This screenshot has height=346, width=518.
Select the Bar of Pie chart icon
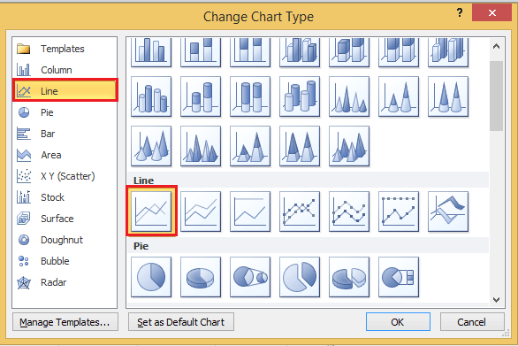tap(399, 277)
